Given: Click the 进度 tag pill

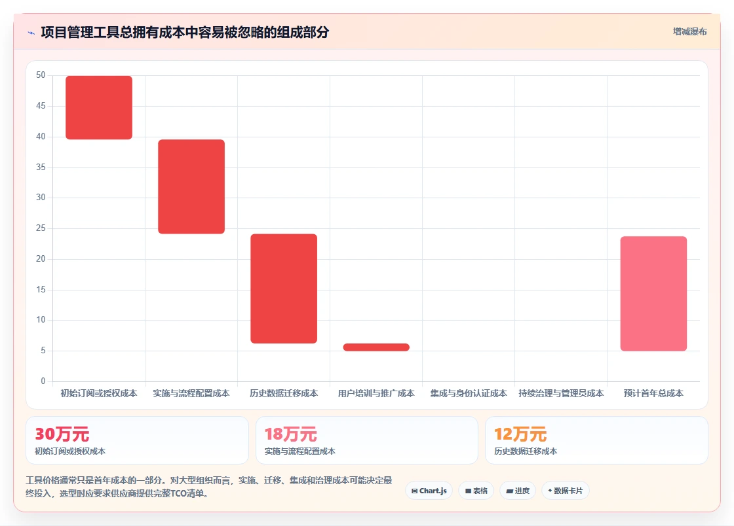Looking at the screenshot, I should click(x=518, y=491).
